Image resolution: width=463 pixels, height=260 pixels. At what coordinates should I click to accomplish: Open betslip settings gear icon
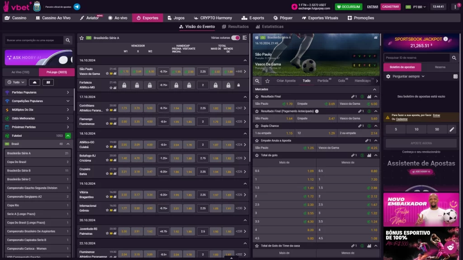(388, 76)
